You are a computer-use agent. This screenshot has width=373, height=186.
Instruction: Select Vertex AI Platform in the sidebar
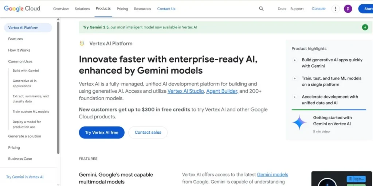(28, 28)
